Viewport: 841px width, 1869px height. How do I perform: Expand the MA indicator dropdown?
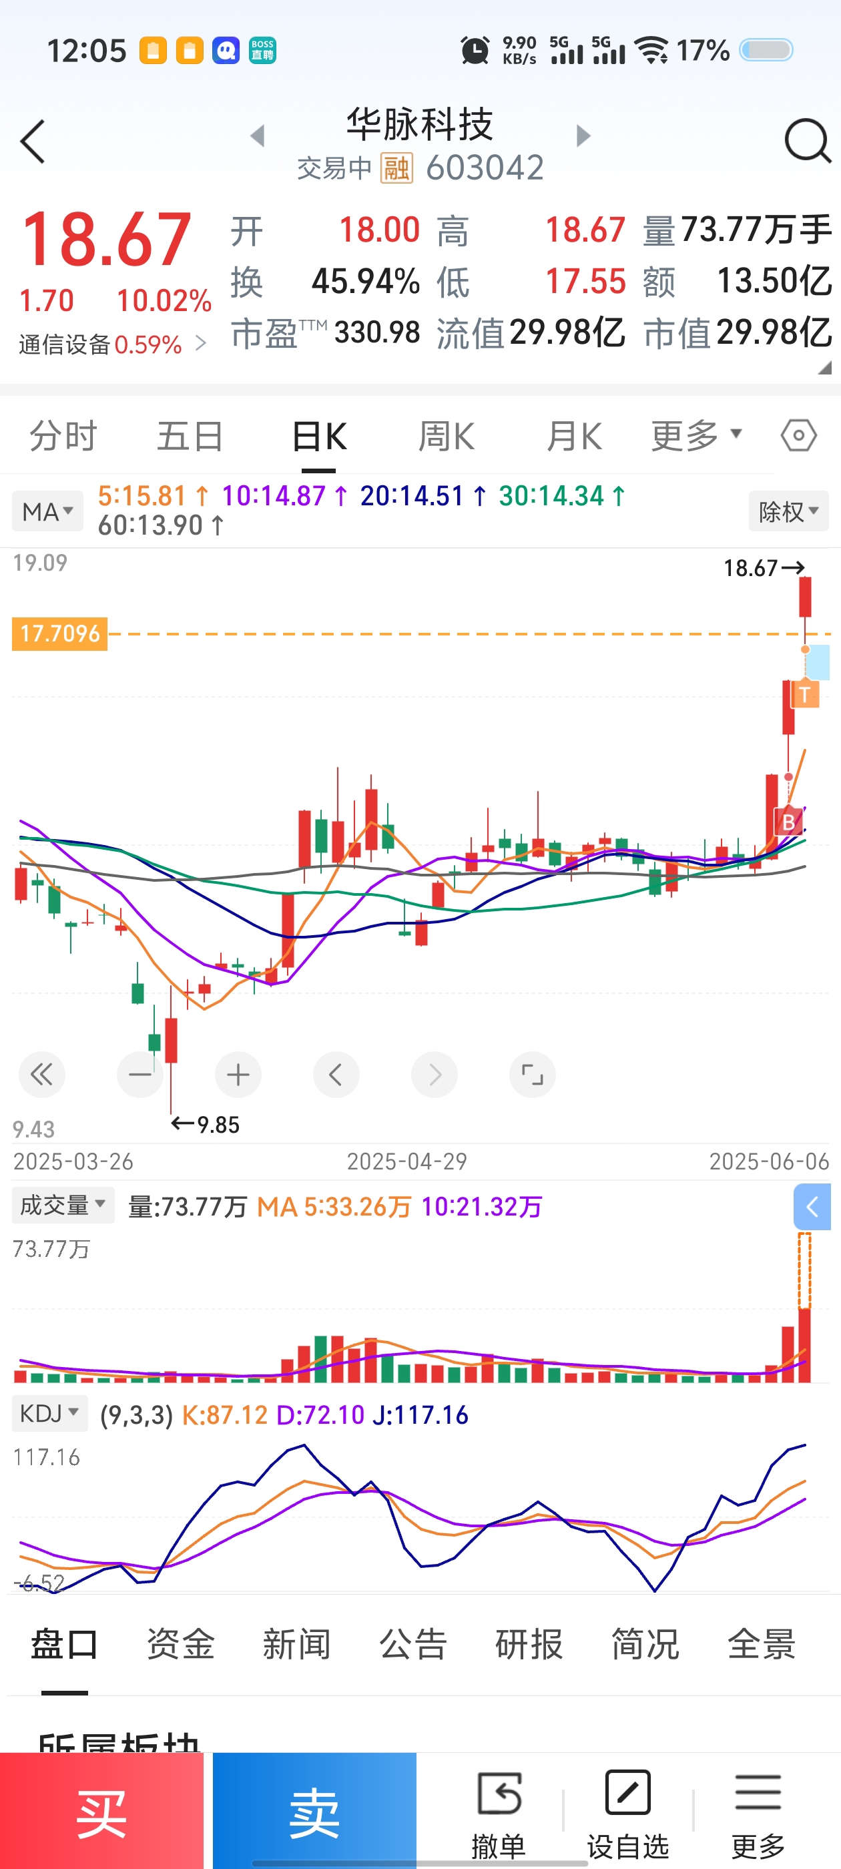click(x=48, y=511)
